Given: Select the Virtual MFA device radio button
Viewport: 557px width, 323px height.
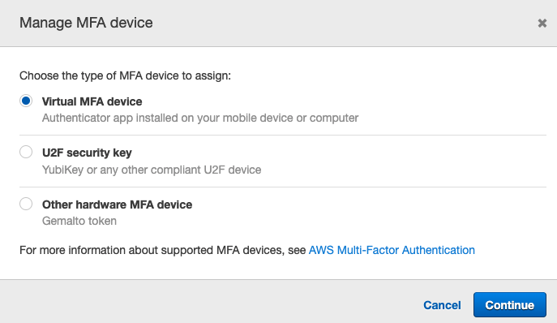Looking at the screenshot, I should (x=26, y=101).
